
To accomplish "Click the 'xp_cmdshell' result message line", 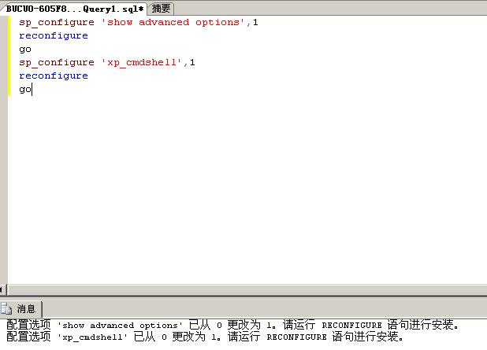I will 205,337.
